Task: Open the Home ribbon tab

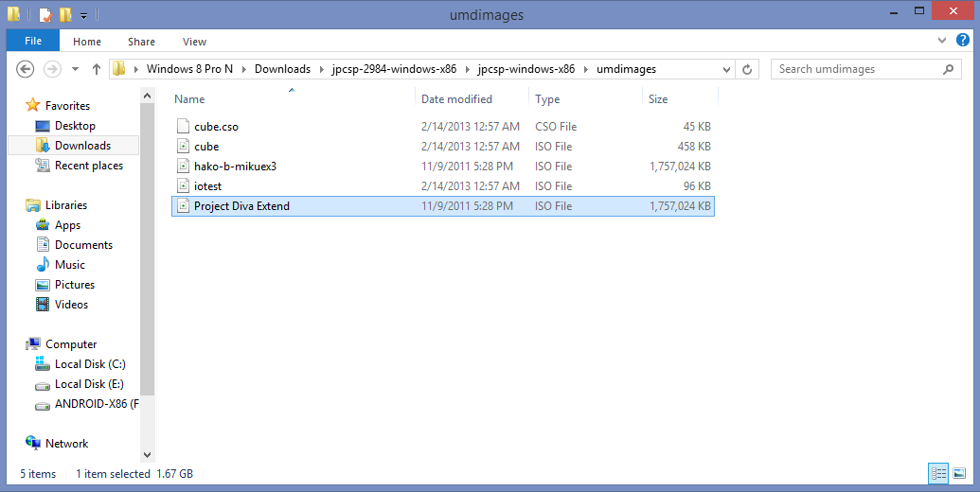Action: [87, 42]
